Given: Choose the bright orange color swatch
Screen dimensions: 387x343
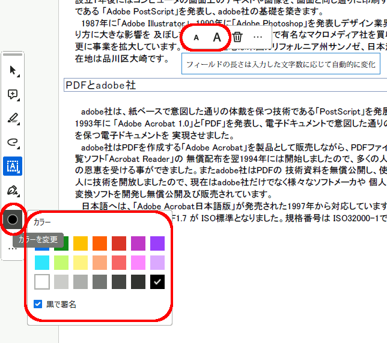Looking at the screenshot, I should tap(100, 243).
